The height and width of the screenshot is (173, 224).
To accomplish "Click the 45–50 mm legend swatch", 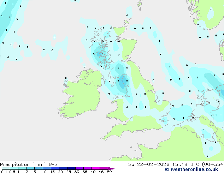I will point(104,168).
